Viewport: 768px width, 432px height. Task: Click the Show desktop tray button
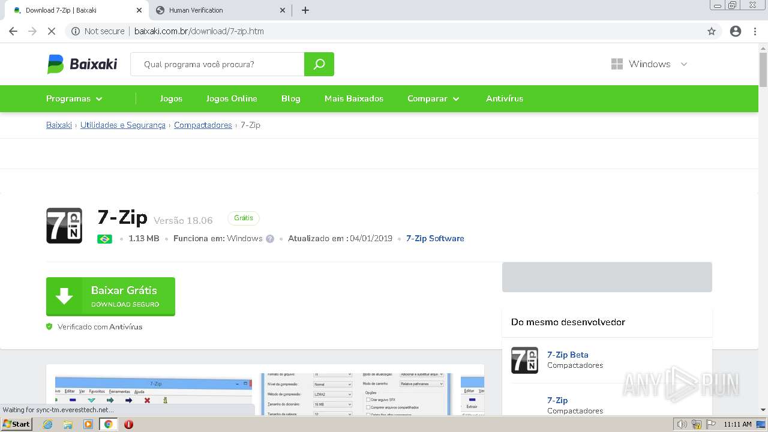pyautogui.click(x=761, y=424)
